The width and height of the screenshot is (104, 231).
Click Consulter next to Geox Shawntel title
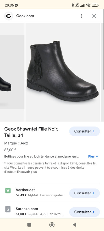(85, 131)
